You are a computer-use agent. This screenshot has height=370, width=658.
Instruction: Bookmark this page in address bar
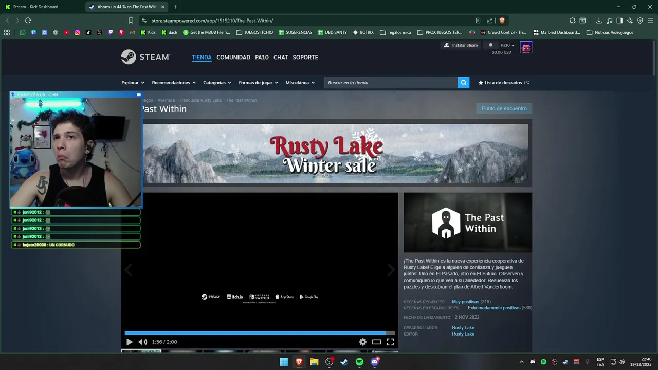(131, 21)
